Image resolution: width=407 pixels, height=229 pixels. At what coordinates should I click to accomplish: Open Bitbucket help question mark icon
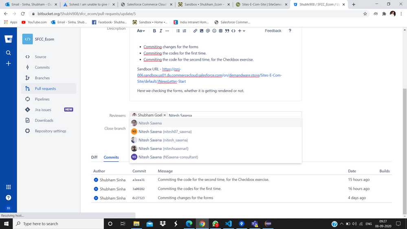pyautogui.click(x=8, y=198)
